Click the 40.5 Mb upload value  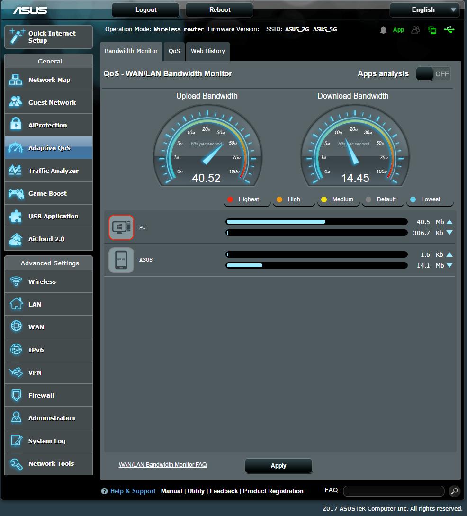(430, 222)
